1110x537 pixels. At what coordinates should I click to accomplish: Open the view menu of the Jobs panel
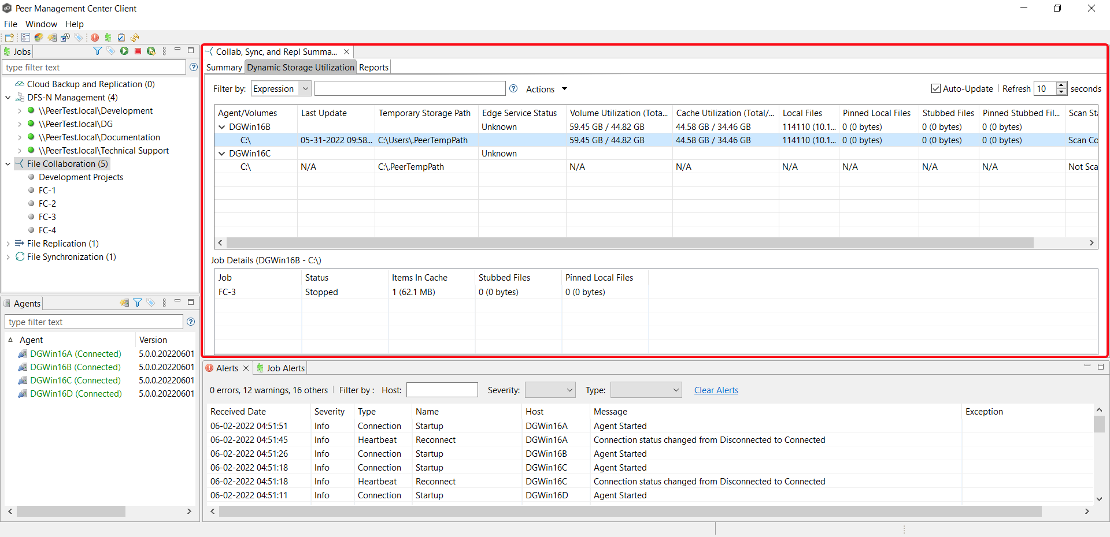[x=164, y=51]
